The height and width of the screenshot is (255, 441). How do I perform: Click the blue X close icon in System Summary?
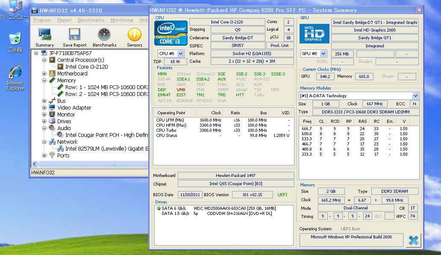pos(414,241)
